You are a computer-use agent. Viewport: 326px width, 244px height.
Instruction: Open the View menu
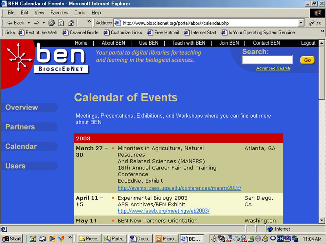[x=39, y=13]
